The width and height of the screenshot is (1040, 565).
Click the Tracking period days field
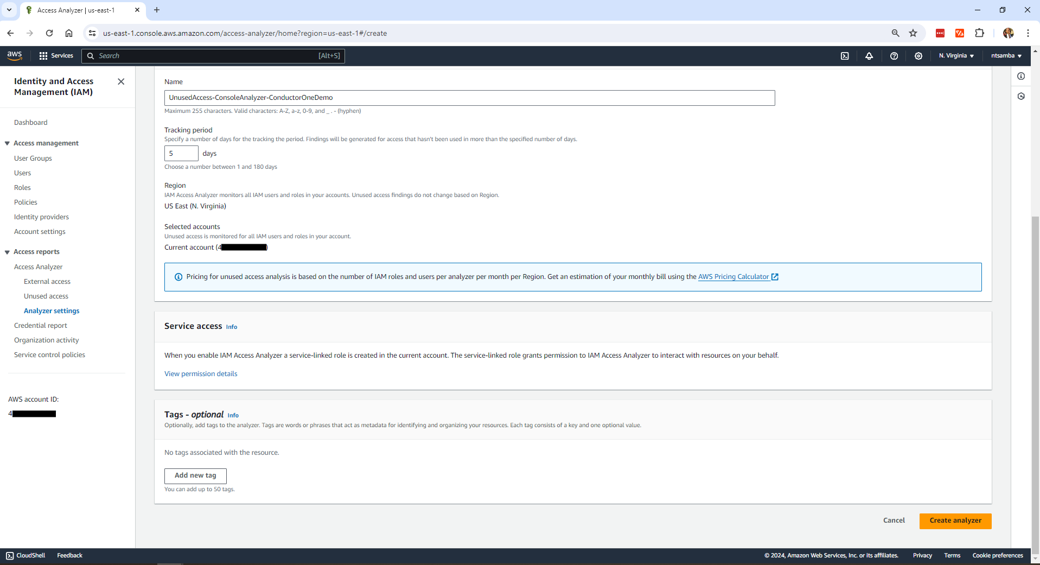pyautogui.click(x=181, y=153)
